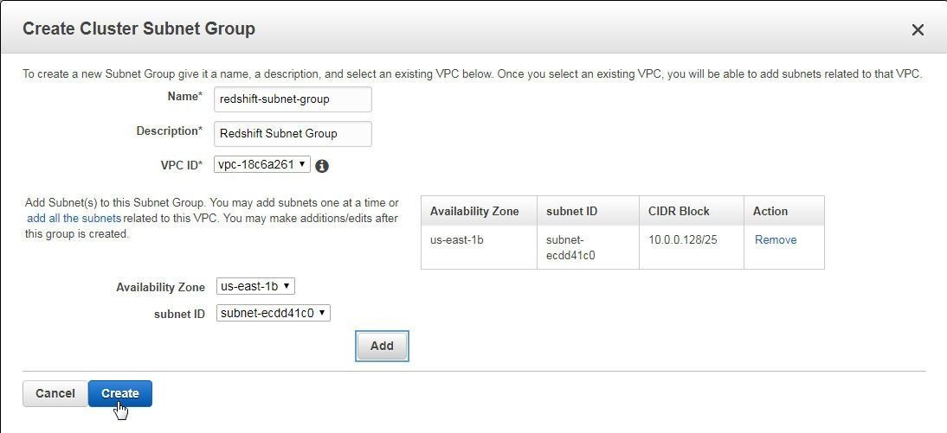Open the subnet ID dropdown selector
This screenshot has width=947, height=433.
(x=274, y=313)
